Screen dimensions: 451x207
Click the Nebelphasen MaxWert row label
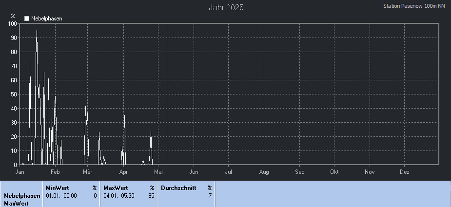(x=22, y=200)
